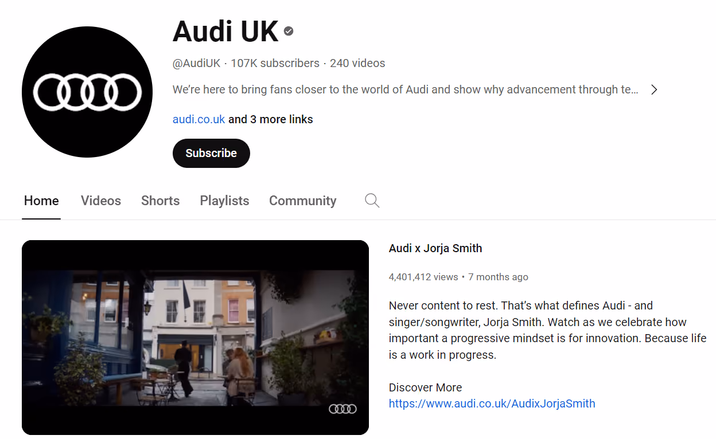
Task: Switch to the Videos tab
Action: [x=101, y=201]
